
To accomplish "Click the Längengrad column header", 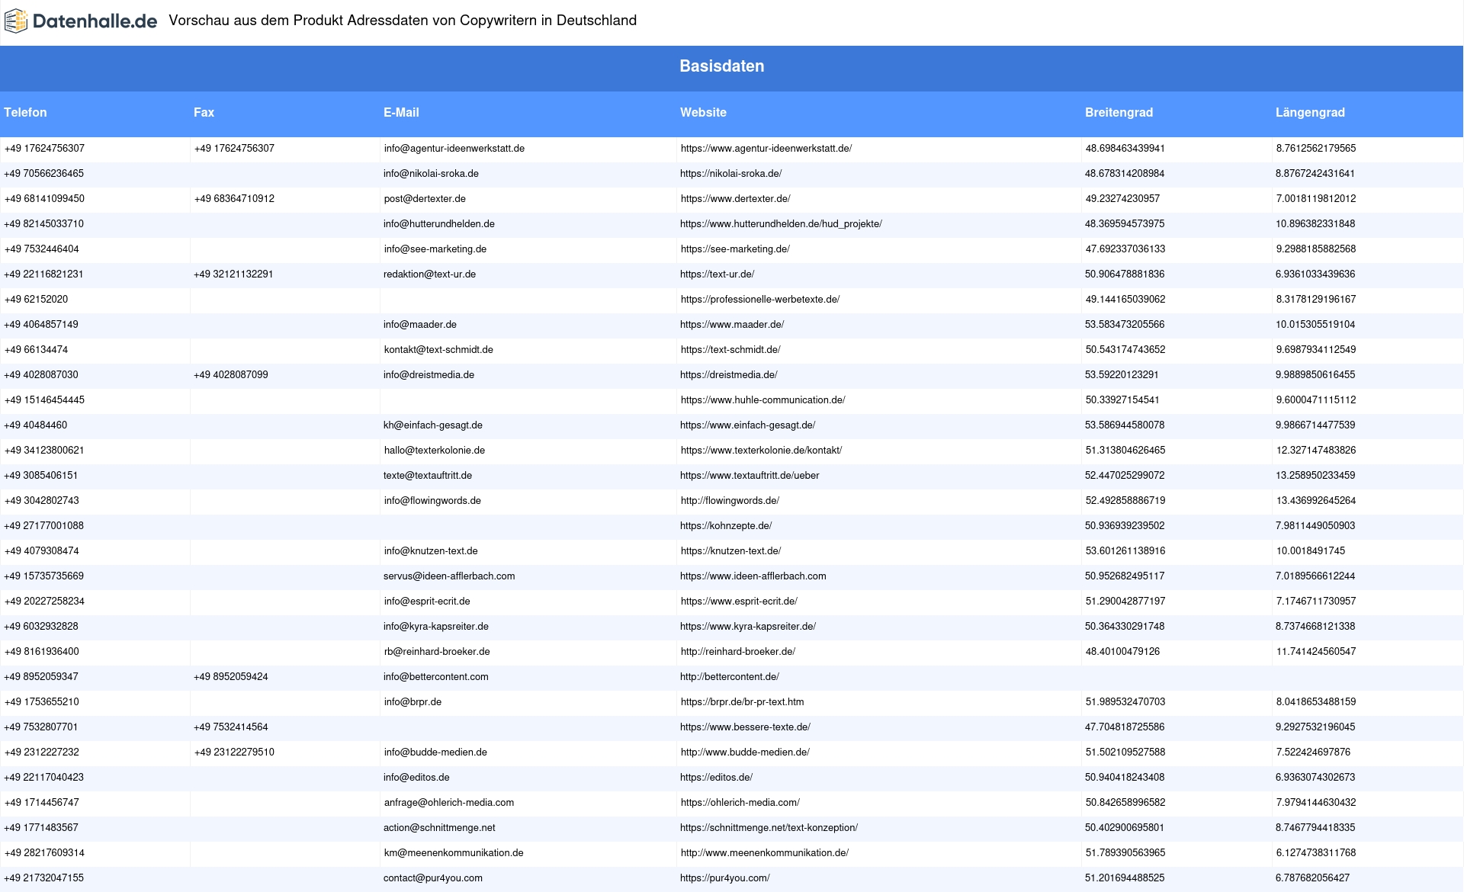I will click(x=1310, y=113).
